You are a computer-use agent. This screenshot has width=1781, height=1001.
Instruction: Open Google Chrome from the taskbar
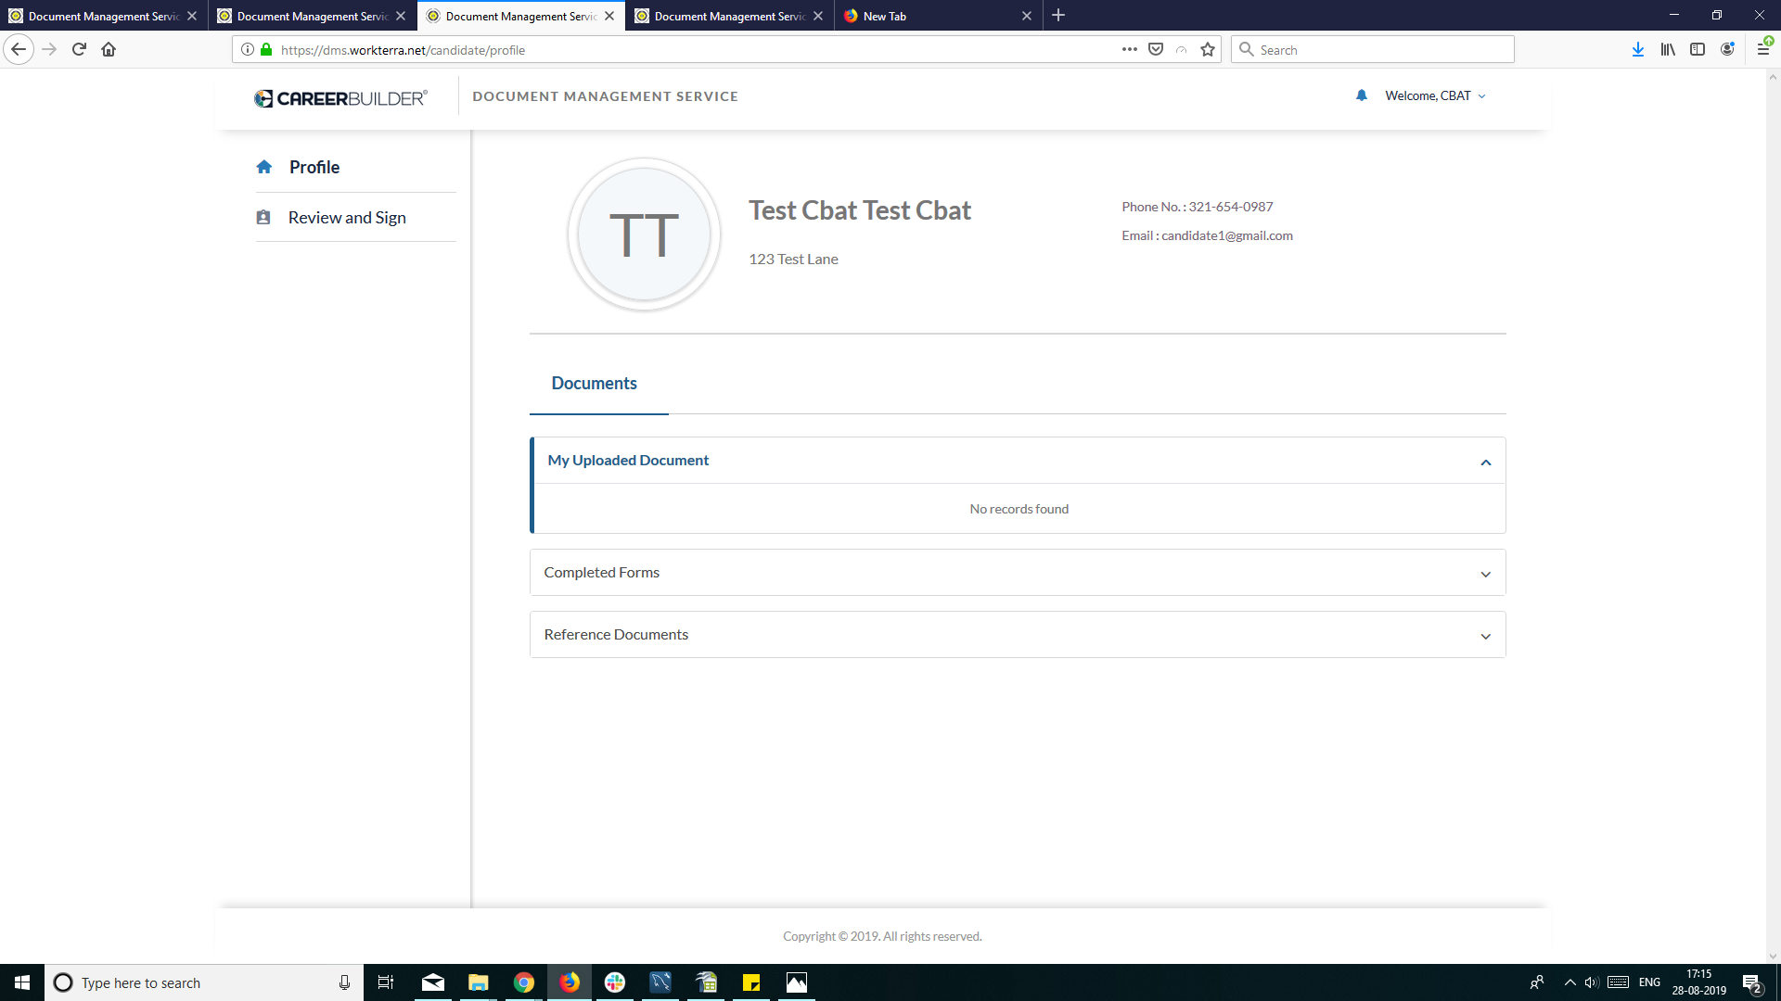pyautogui.click(x=524, y=982)
